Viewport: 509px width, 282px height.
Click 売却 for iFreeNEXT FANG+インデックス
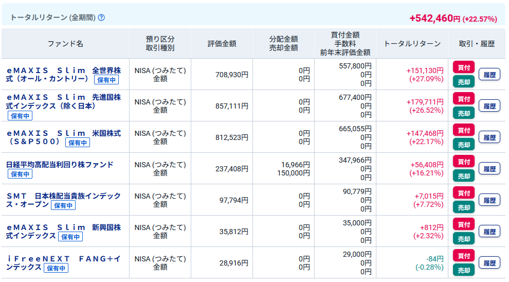[x=464, y=270]
